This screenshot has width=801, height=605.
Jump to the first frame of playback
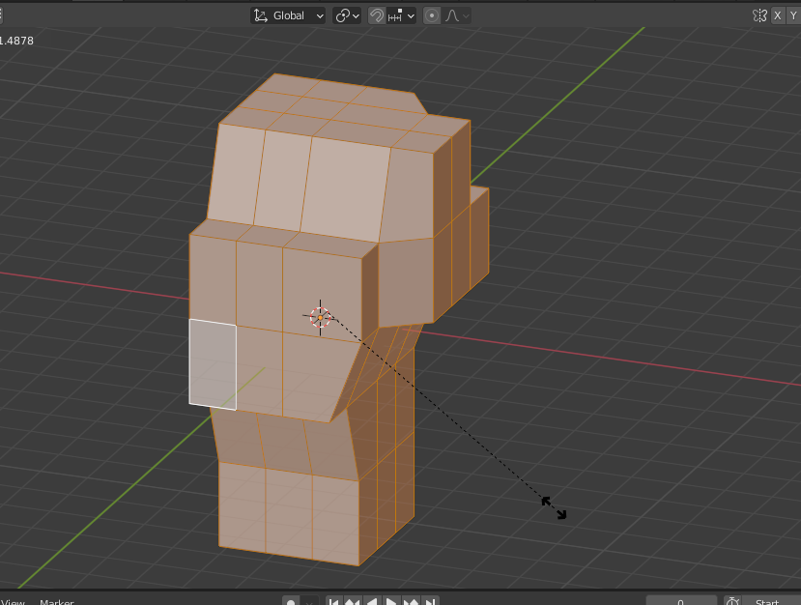click(x=333, y=602)
